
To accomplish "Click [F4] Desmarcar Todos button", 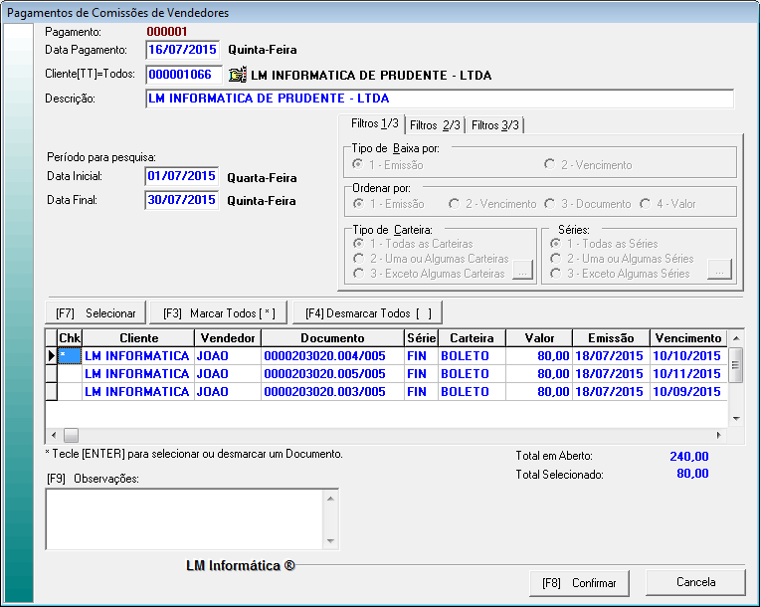I will 368,313.
